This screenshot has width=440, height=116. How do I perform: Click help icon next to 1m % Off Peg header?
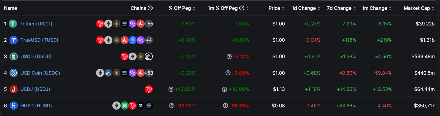pyautogui.click(x=242, y=8)
